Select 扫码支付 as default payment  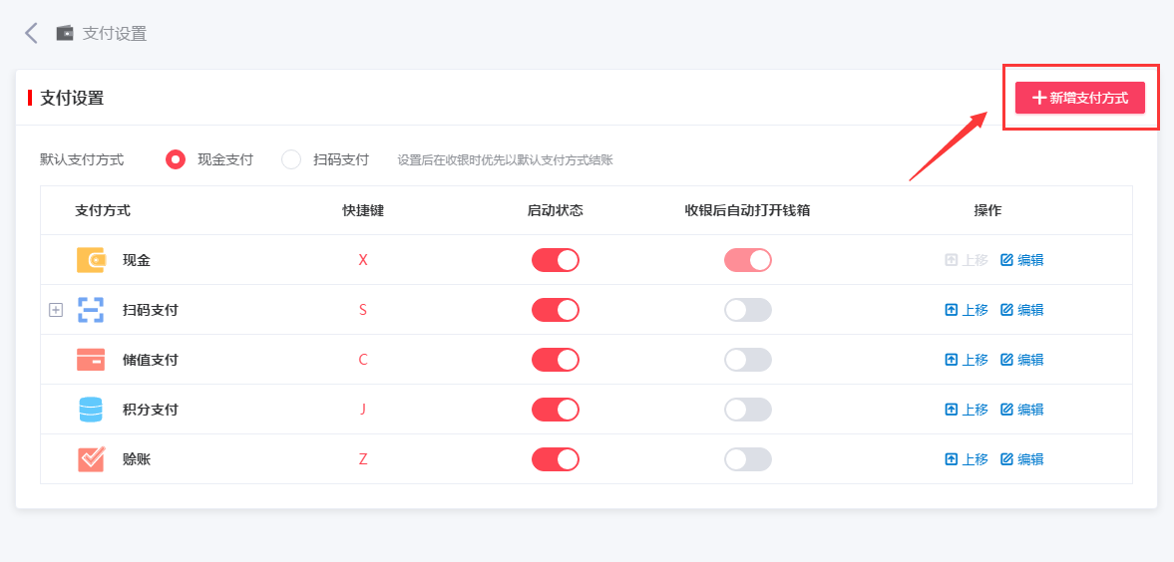click(291, 159)
